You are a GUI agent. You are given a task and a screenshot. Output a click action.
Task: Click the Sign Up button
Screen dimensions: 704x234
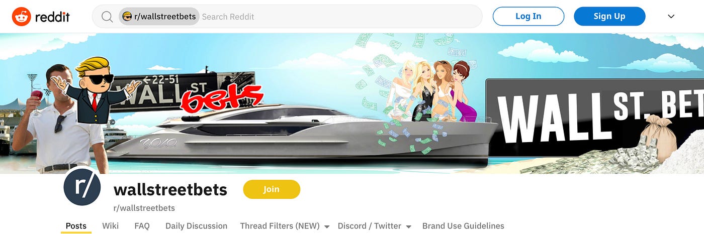click(609, 16)
